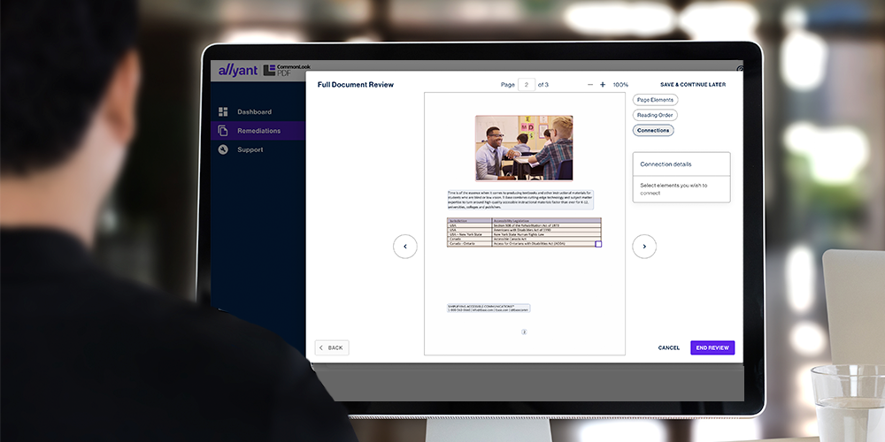Viewport: 885px width, 442px height.
Task: Click the End Review button
Action: [x=712, y=348]
